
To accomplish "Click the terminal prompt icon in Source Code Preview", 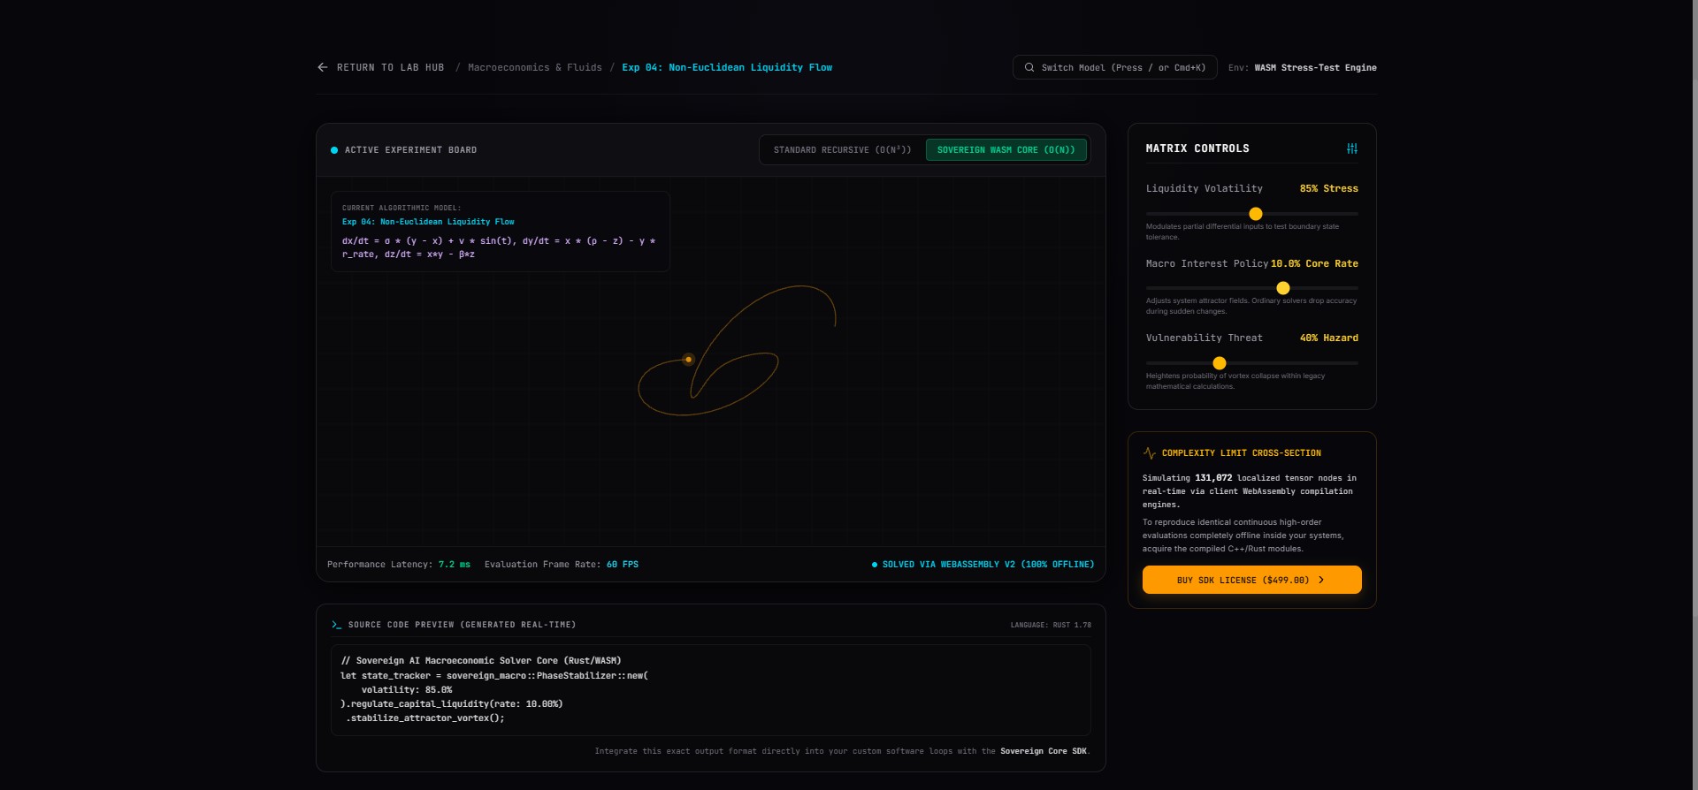I will tap(336, 625).
